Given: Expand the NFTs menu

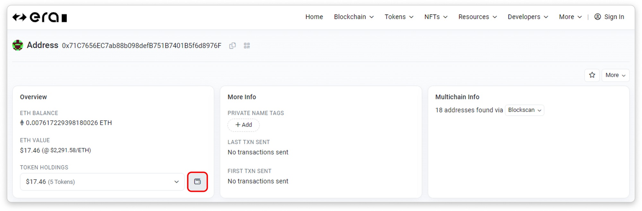Looking at the screenshot, I should click(436, 17).
